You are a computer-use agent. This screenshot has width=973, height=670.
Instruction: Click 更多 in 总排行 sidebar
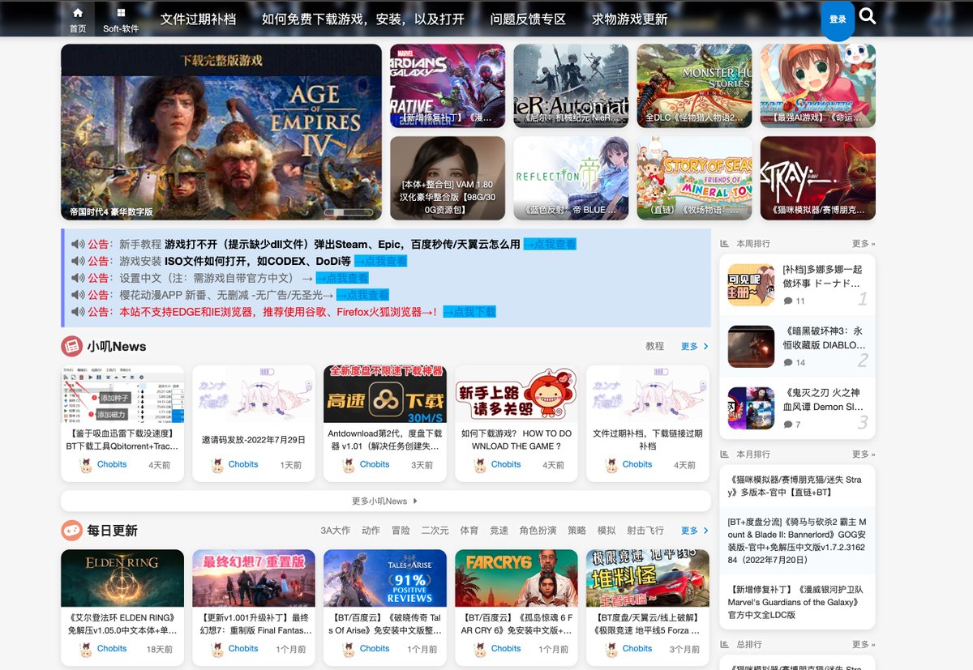tap(864, 644)
